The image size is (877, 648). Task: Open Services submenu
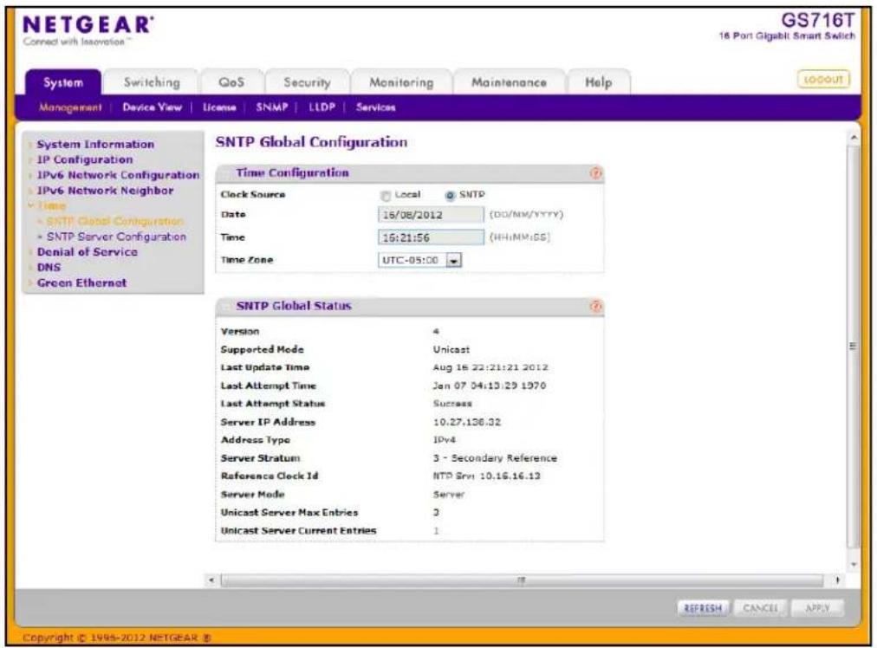pyautogui.click(x=376, y=107)
